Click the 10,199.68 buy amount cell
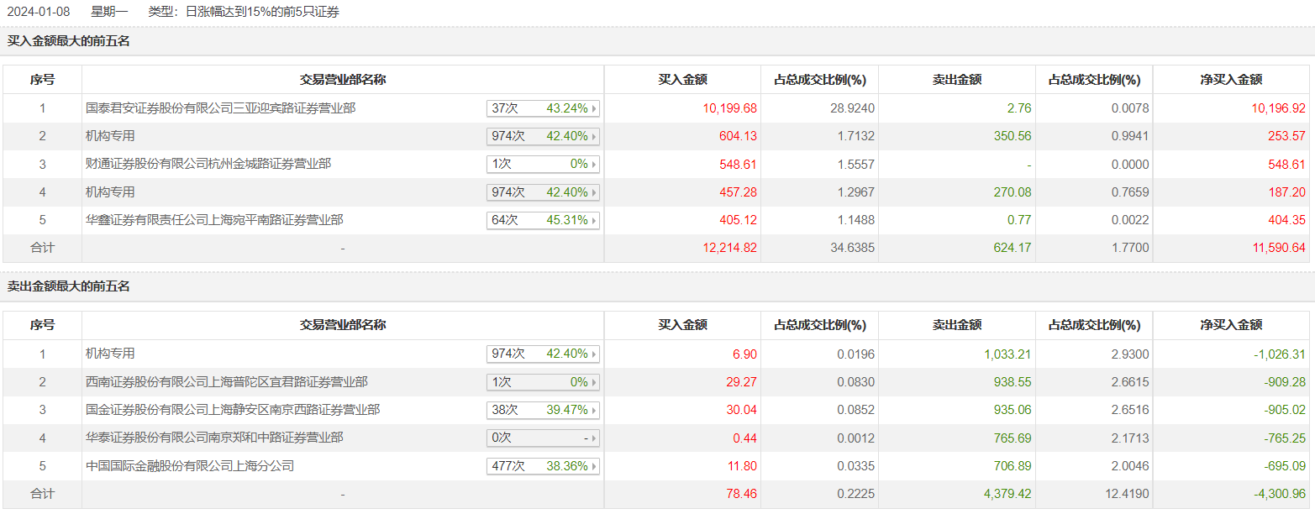The image size is (1315, 514). click(x=729, y=108)
